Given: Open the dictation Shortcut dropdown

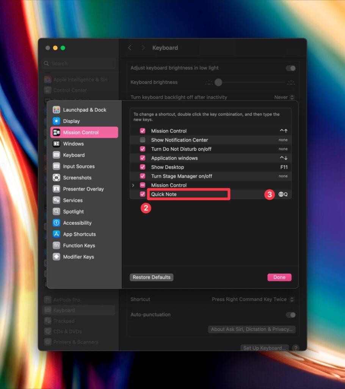Looking at the screenshot, I should click(x=253, y=299).
